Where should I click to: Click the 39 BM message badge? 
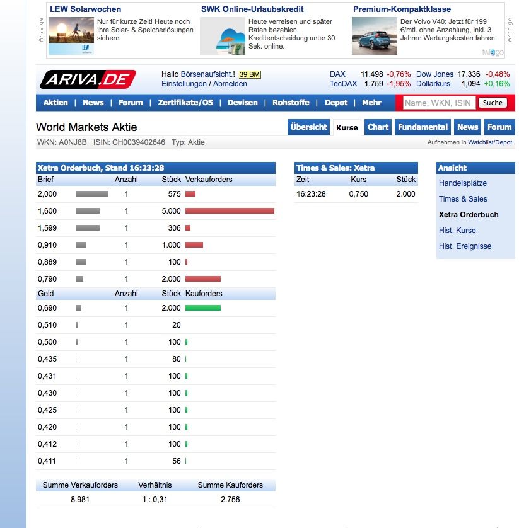click(250, 74)
